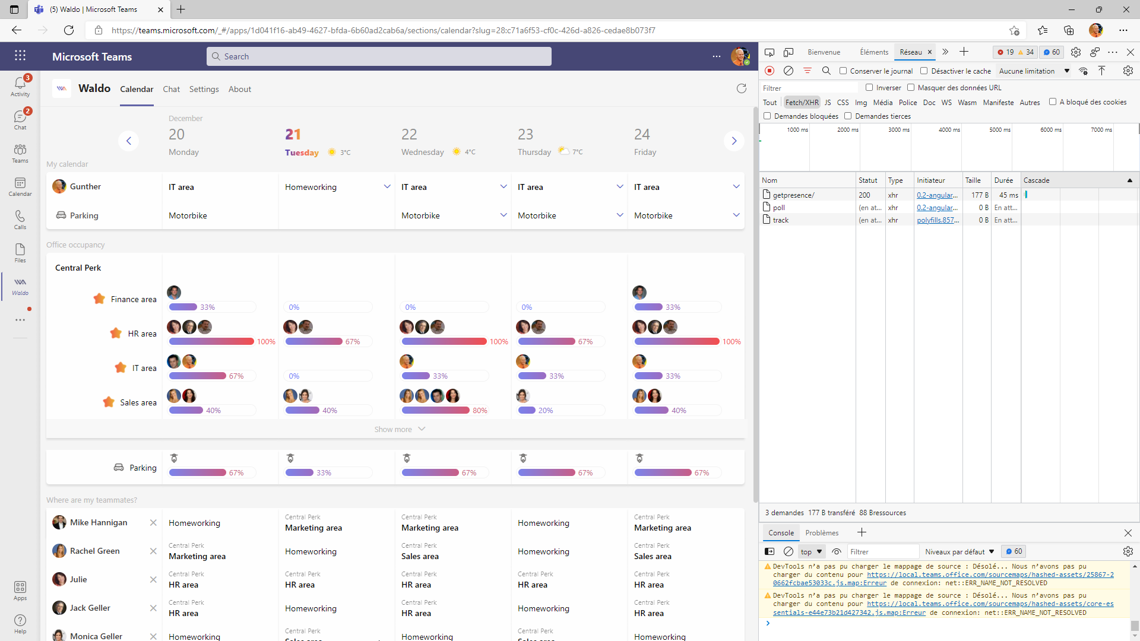Screen dimensions: 1140x641
Task: Toggle the DevTools network filter icon
Action: [807, 71]
